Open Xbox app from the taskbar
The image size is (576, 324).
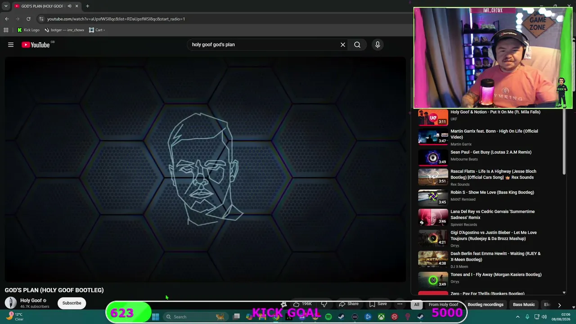(x=381, y=317)
